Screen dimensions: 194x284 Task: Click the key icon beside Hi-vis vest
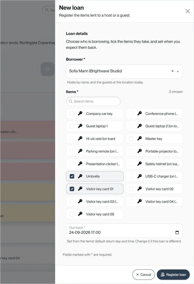coord(80,139)
